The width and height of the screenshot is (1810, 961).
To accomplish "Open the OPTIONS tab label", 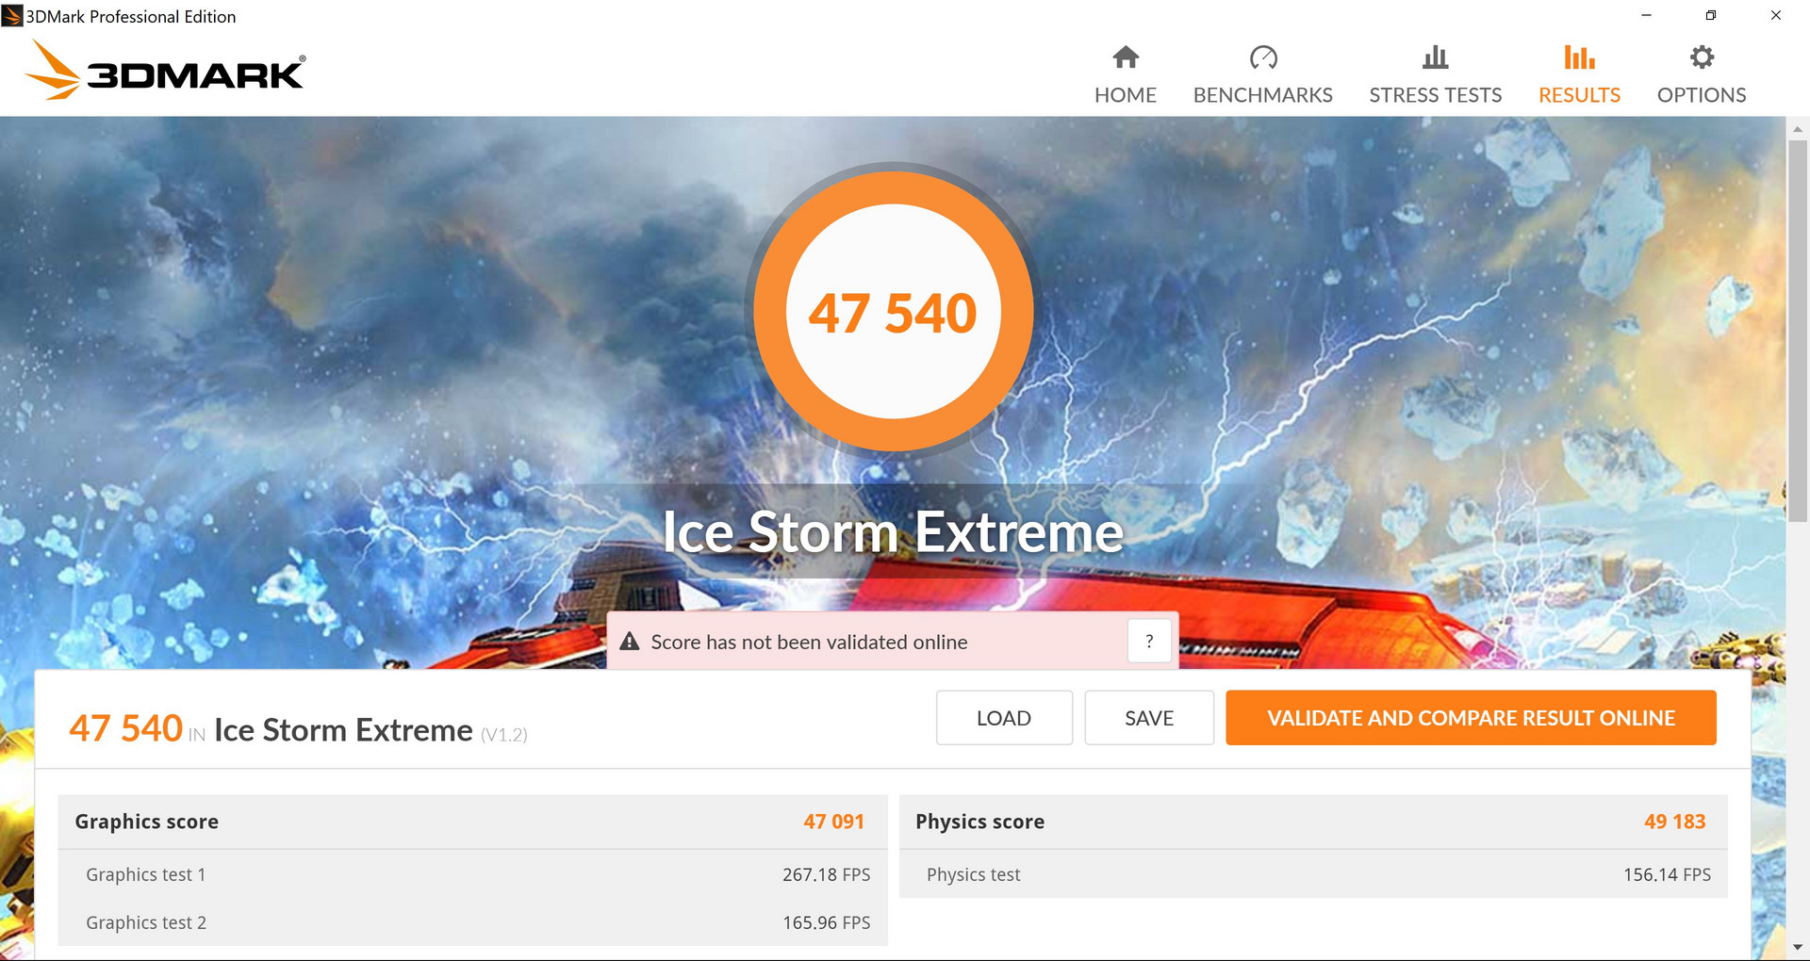I will point(1702,95).
